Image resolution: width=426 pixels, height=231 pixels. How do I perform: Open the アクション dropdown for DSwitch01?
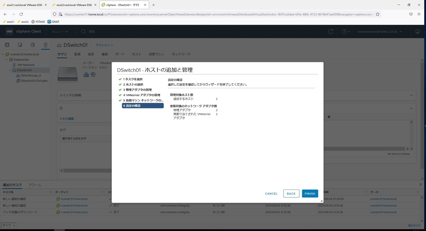point(104,45)
